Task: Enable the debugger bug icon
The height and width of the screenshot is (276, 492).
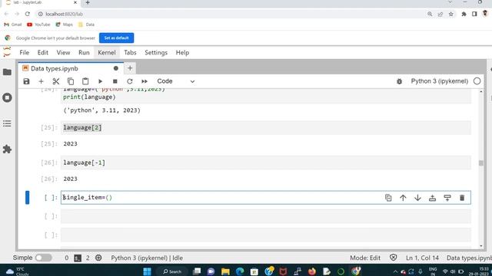Action: click(x=399, y=81)
